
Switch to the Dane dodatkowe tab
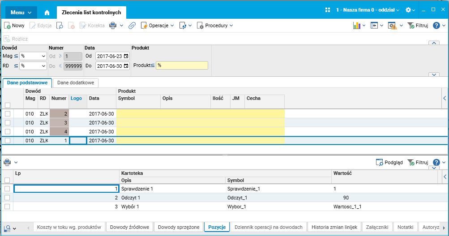75,83
